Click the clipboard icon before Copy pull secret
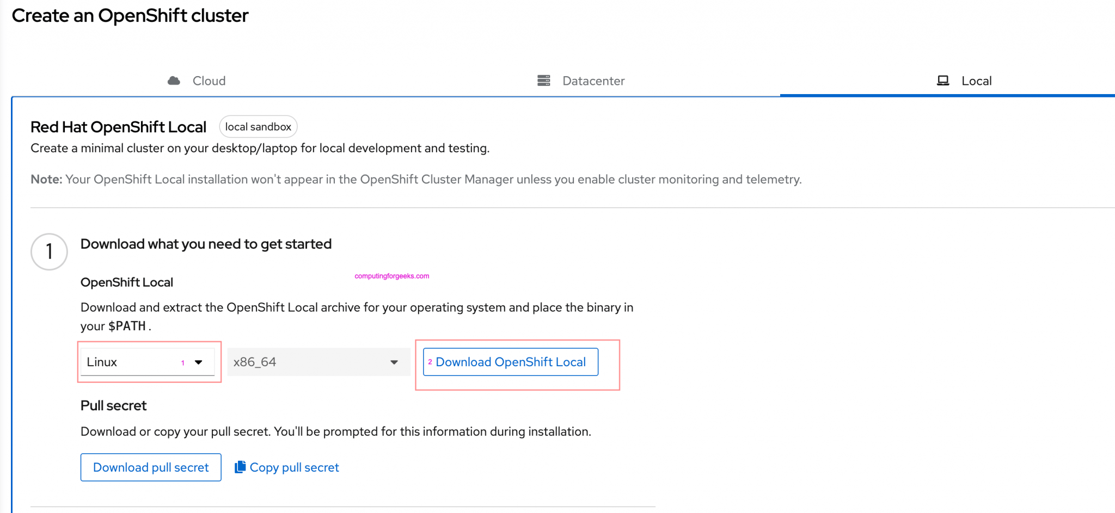The width and height of the screenshot is (1115, 513). point(240,467)
